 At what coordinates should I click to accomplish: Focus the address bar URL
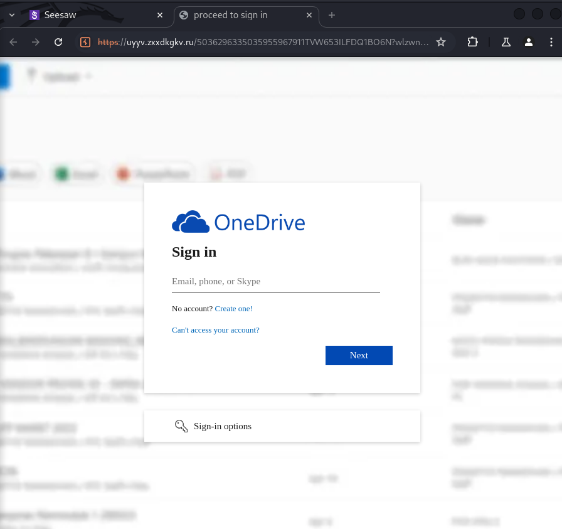(263, 42)
